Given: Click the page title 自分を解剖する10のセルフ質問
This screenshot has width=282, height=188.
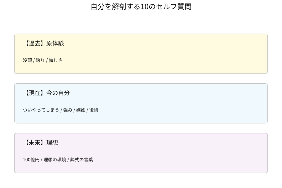Looking at the screenshot, I should pos(141,7).
